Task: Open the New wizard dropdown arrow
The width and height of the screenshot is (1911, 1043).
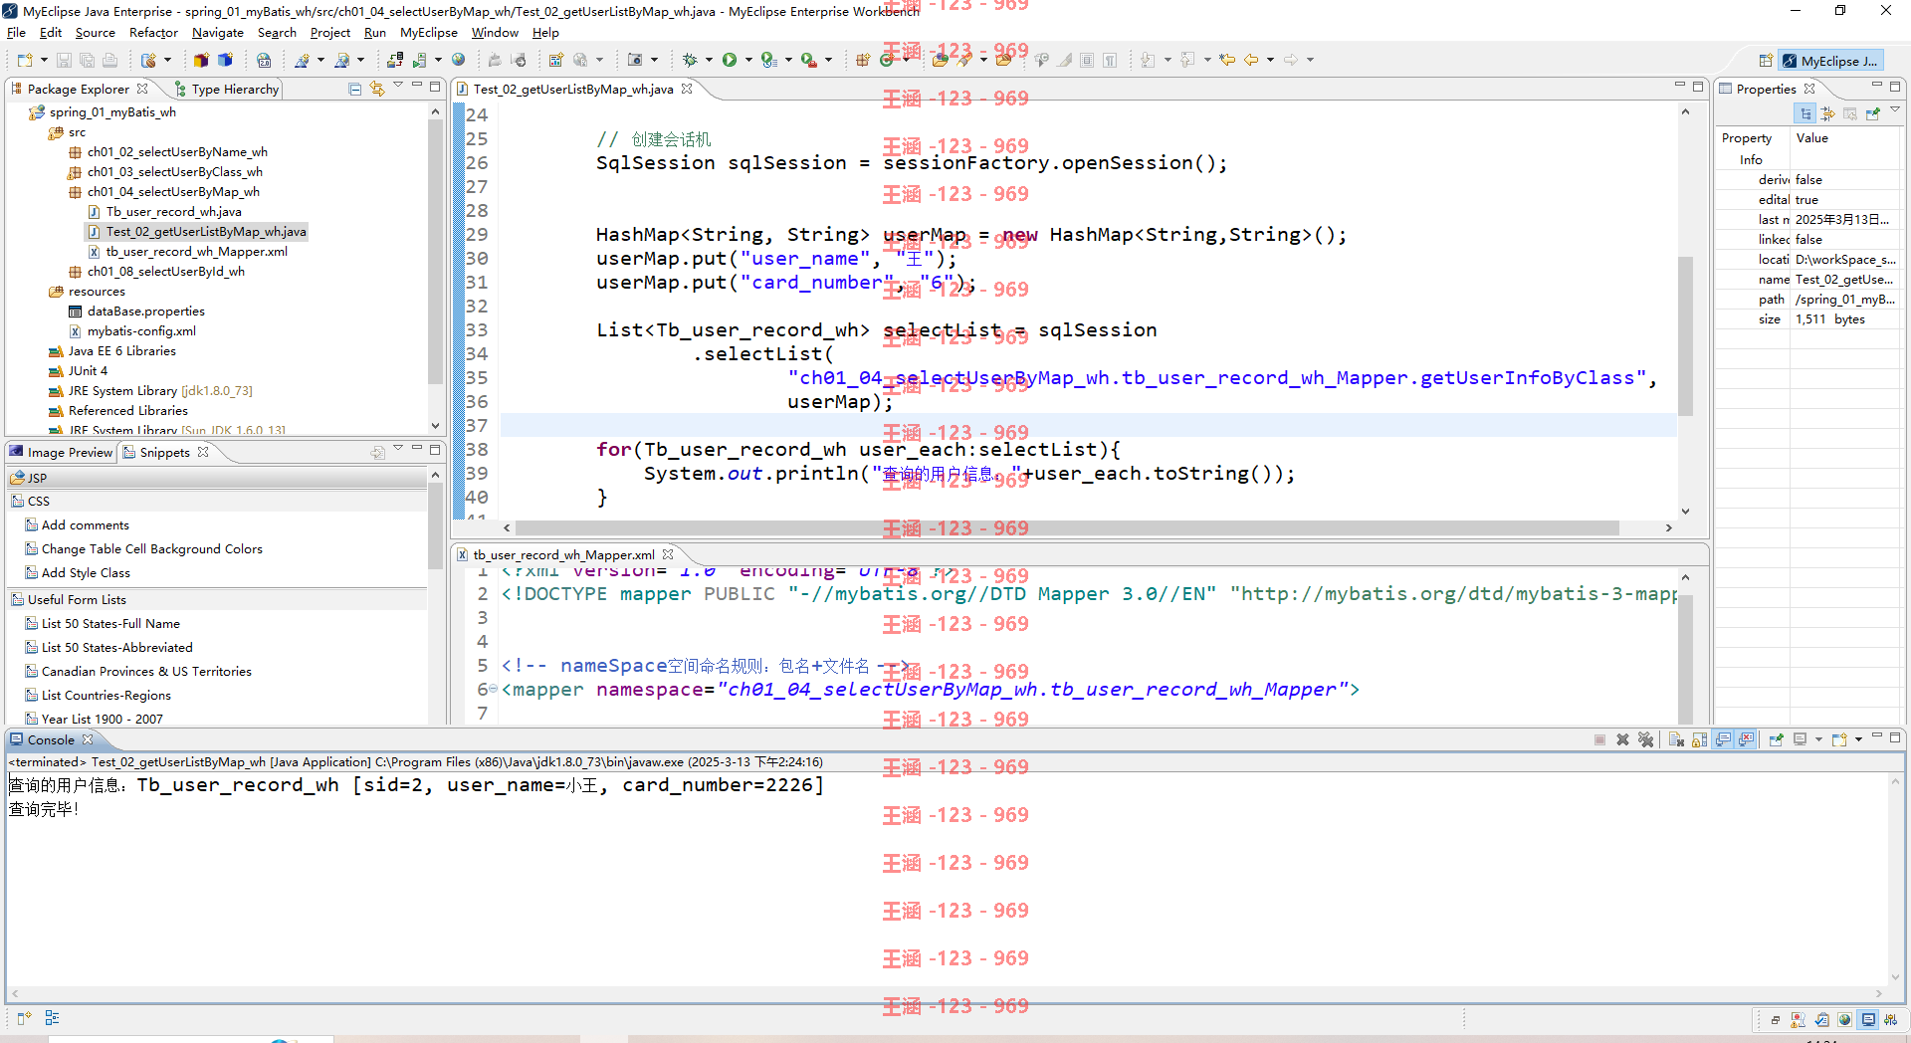Action: tap(43, 60)
